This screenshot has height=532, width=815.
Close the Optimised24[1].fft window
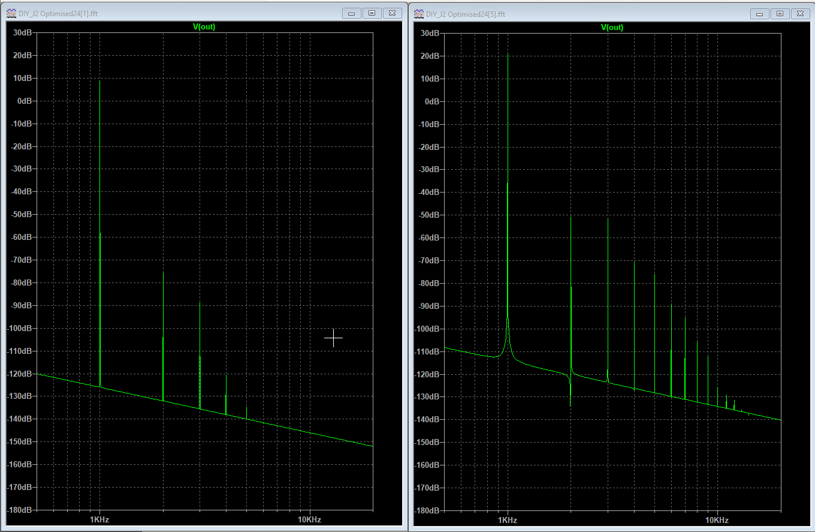(x=392, y=13)
